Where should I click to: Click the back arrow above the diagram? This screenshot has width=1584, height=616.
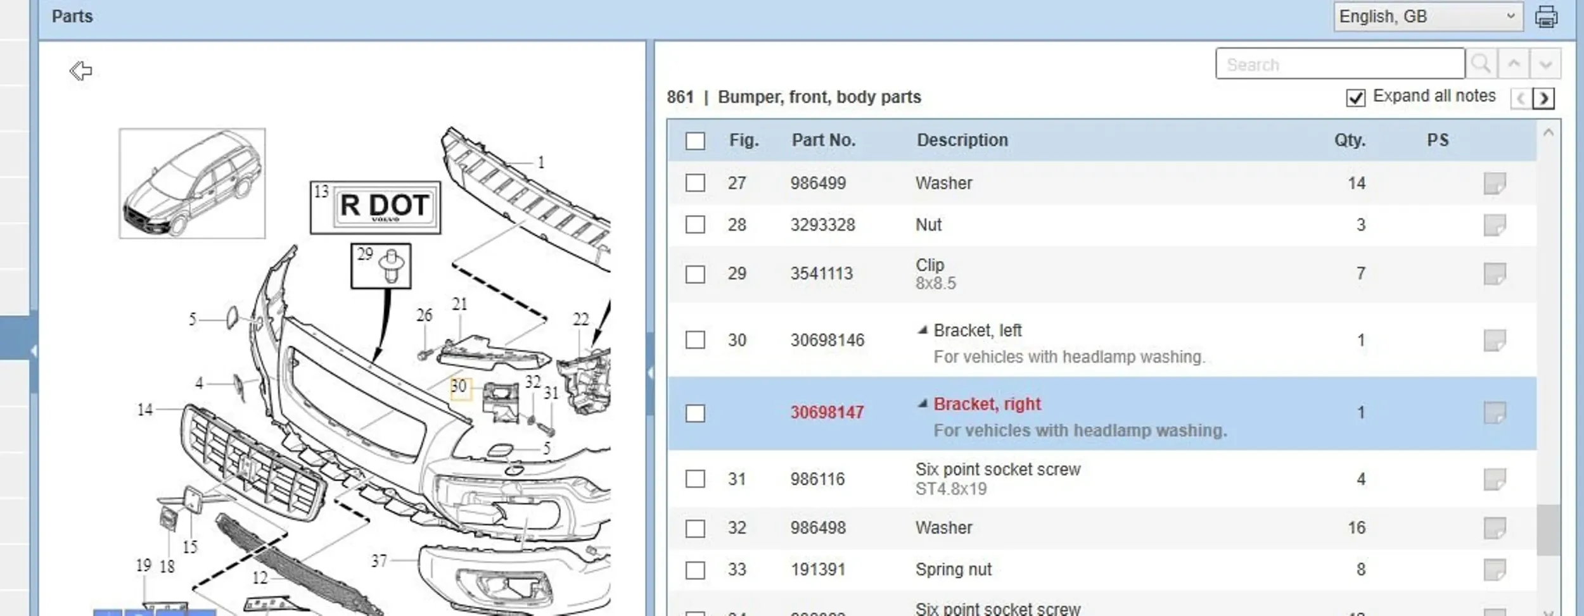[x=80, y=70]
